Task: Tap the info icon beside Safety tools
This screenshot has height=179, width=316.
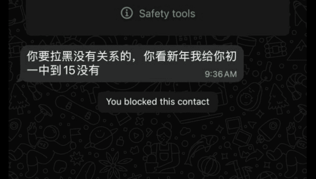Action: point(127,13)
